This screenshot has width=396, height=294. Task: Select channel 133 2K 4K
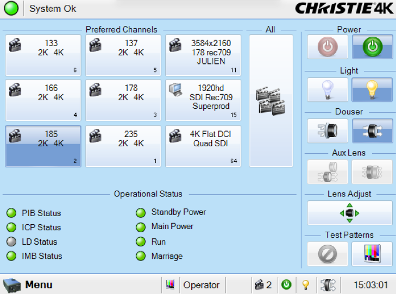(x=43, y=55)
